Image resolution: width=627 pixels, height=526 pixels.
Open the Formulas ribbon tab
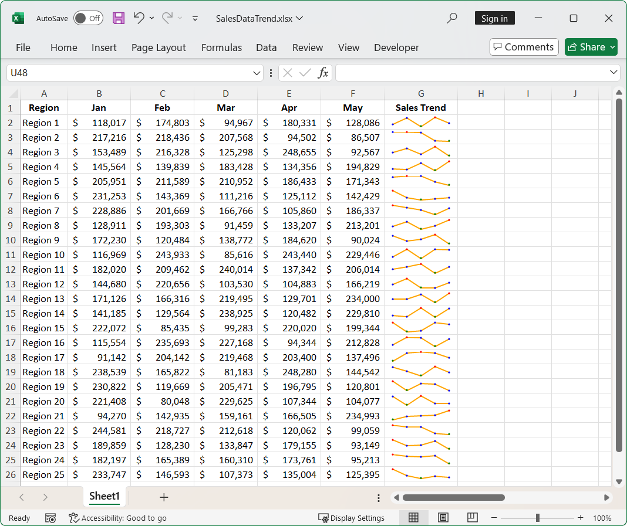(221, 47)
